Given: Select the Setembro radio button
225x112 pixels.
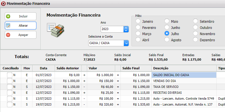Looking at the screenshot, I should pyautogui.click(x=196, y=21).
